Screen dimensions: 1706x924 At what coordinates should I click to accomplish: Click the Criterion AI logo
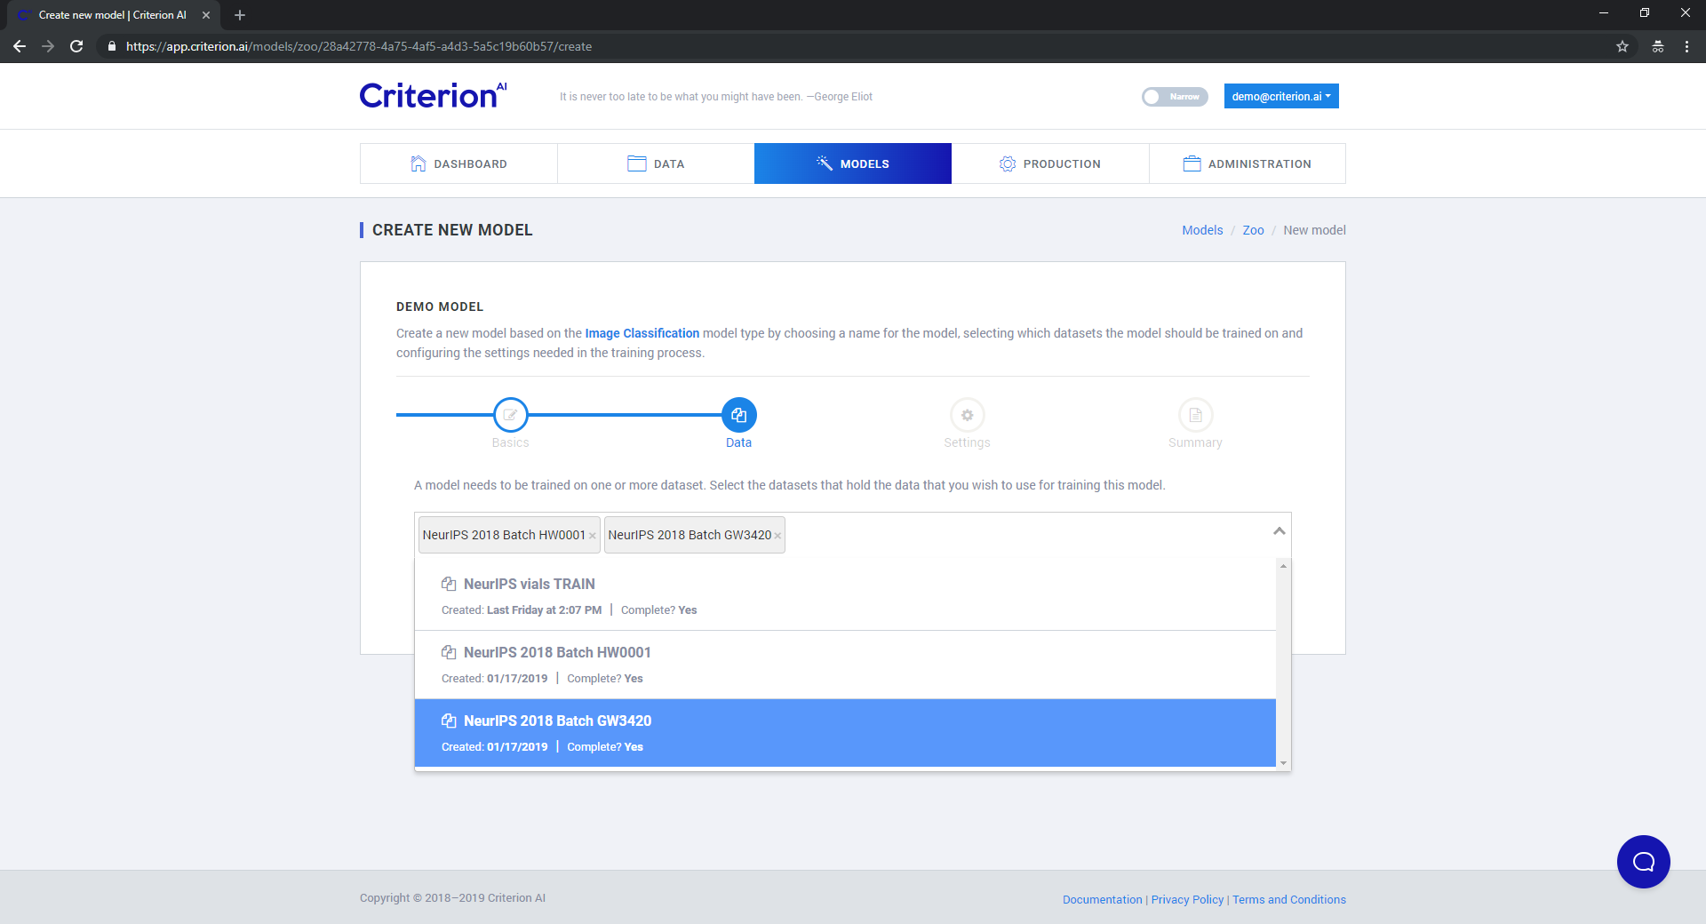click(x=433, y=95)
